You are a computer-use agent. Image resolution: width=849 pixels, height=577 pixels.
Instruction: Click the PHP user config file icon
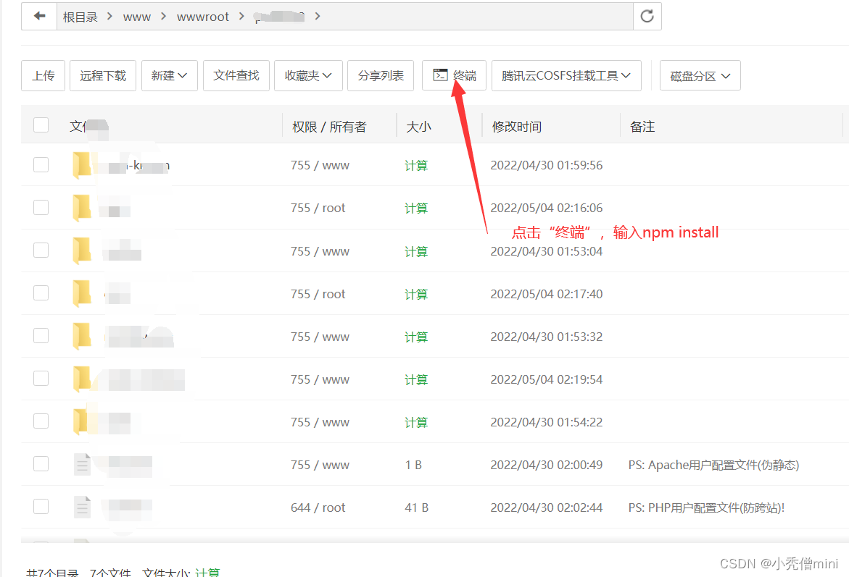[83, 507]
